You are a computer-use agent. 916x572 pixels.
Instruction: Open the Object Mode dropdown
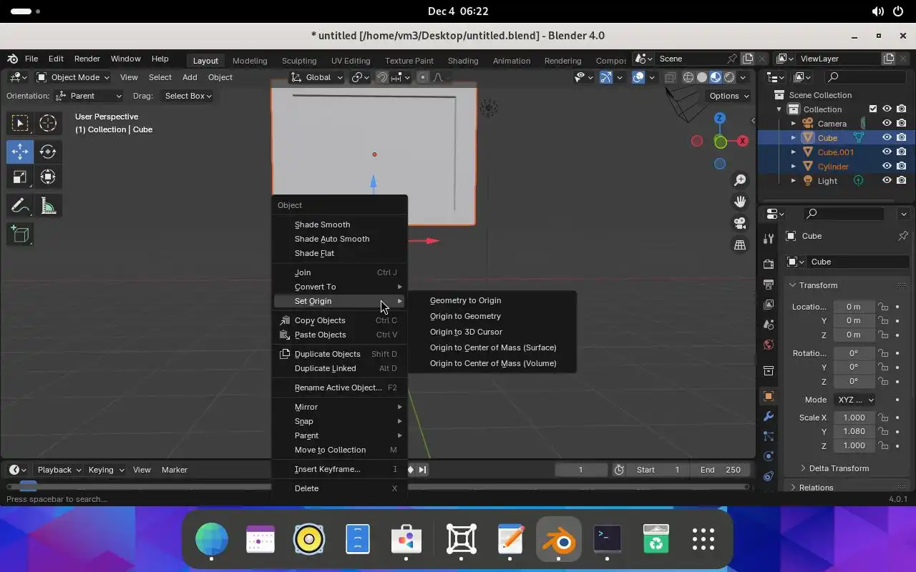73,77
